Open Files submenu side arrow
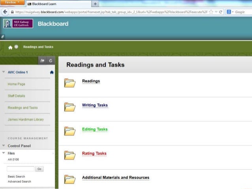The width and height of the screenshot is (252, 189). 53,153
